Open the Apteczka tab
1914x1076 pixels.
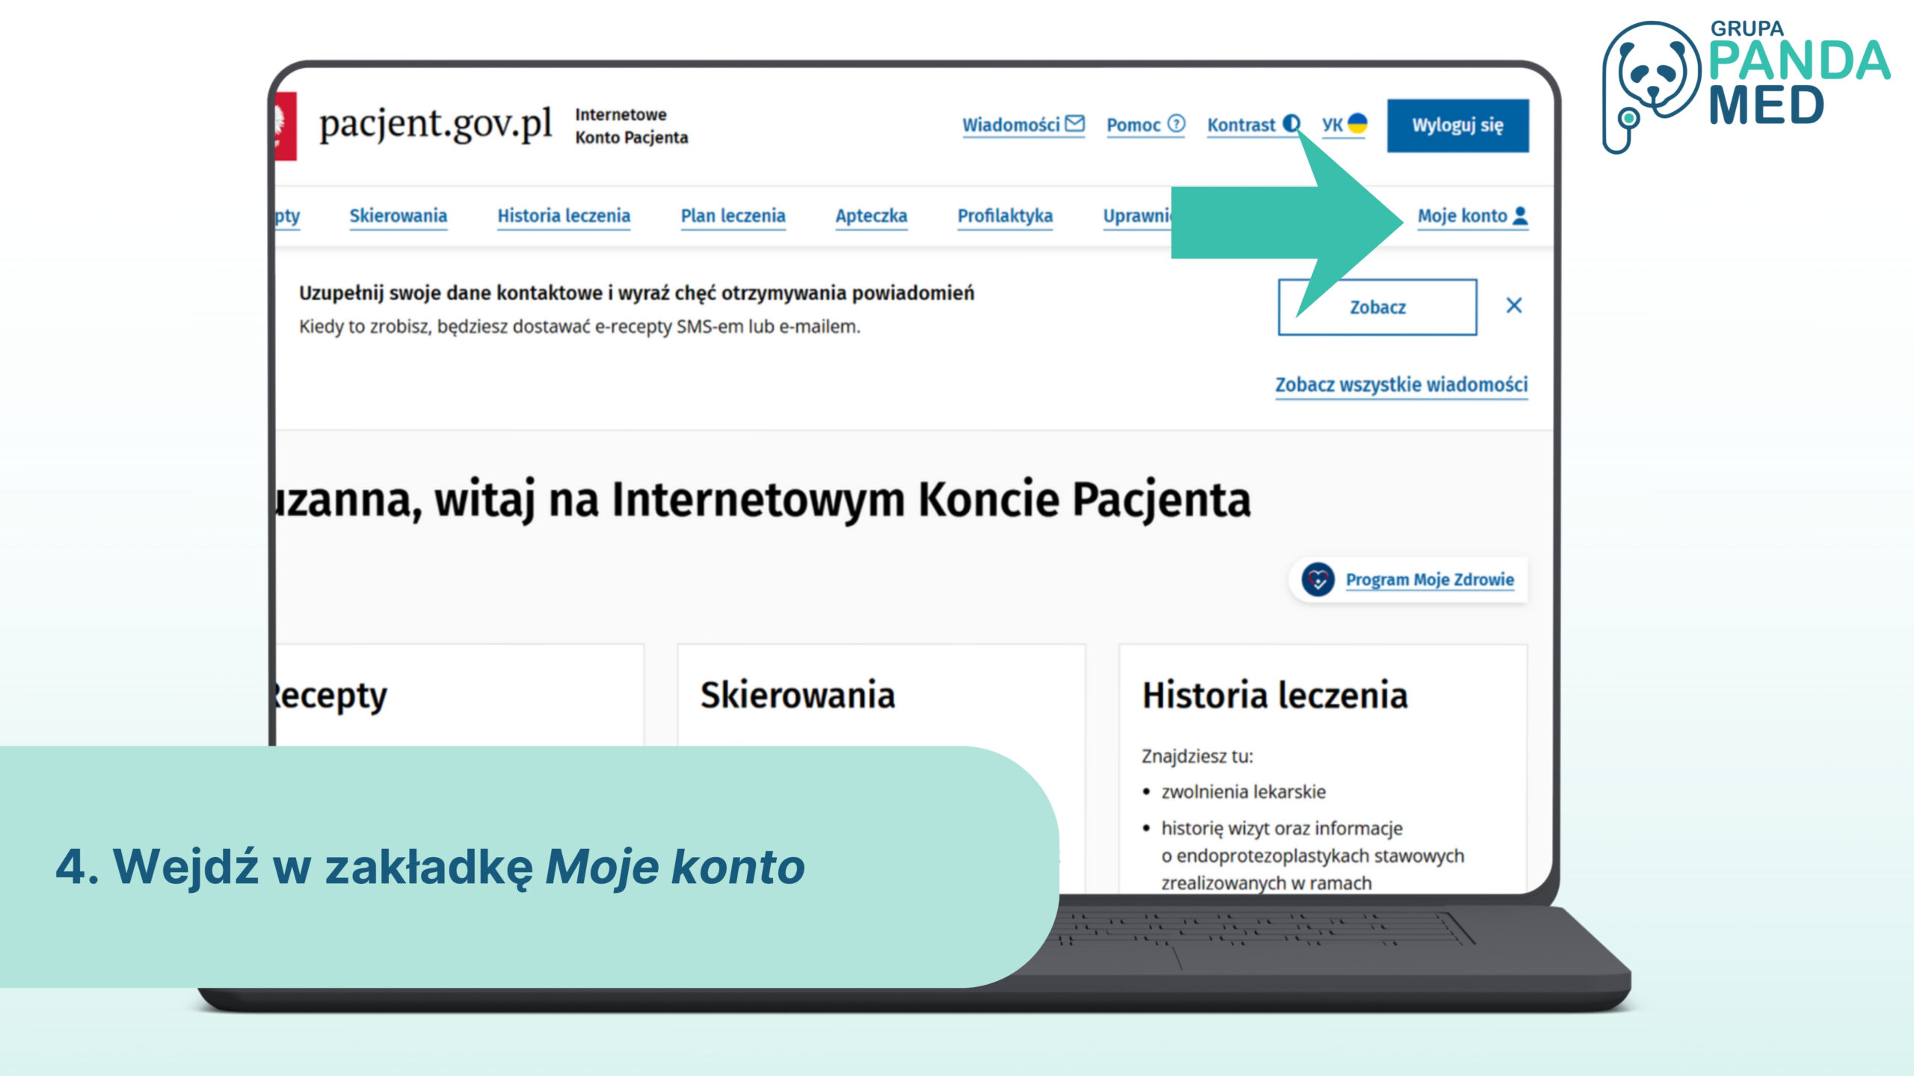tap(871, 216)
